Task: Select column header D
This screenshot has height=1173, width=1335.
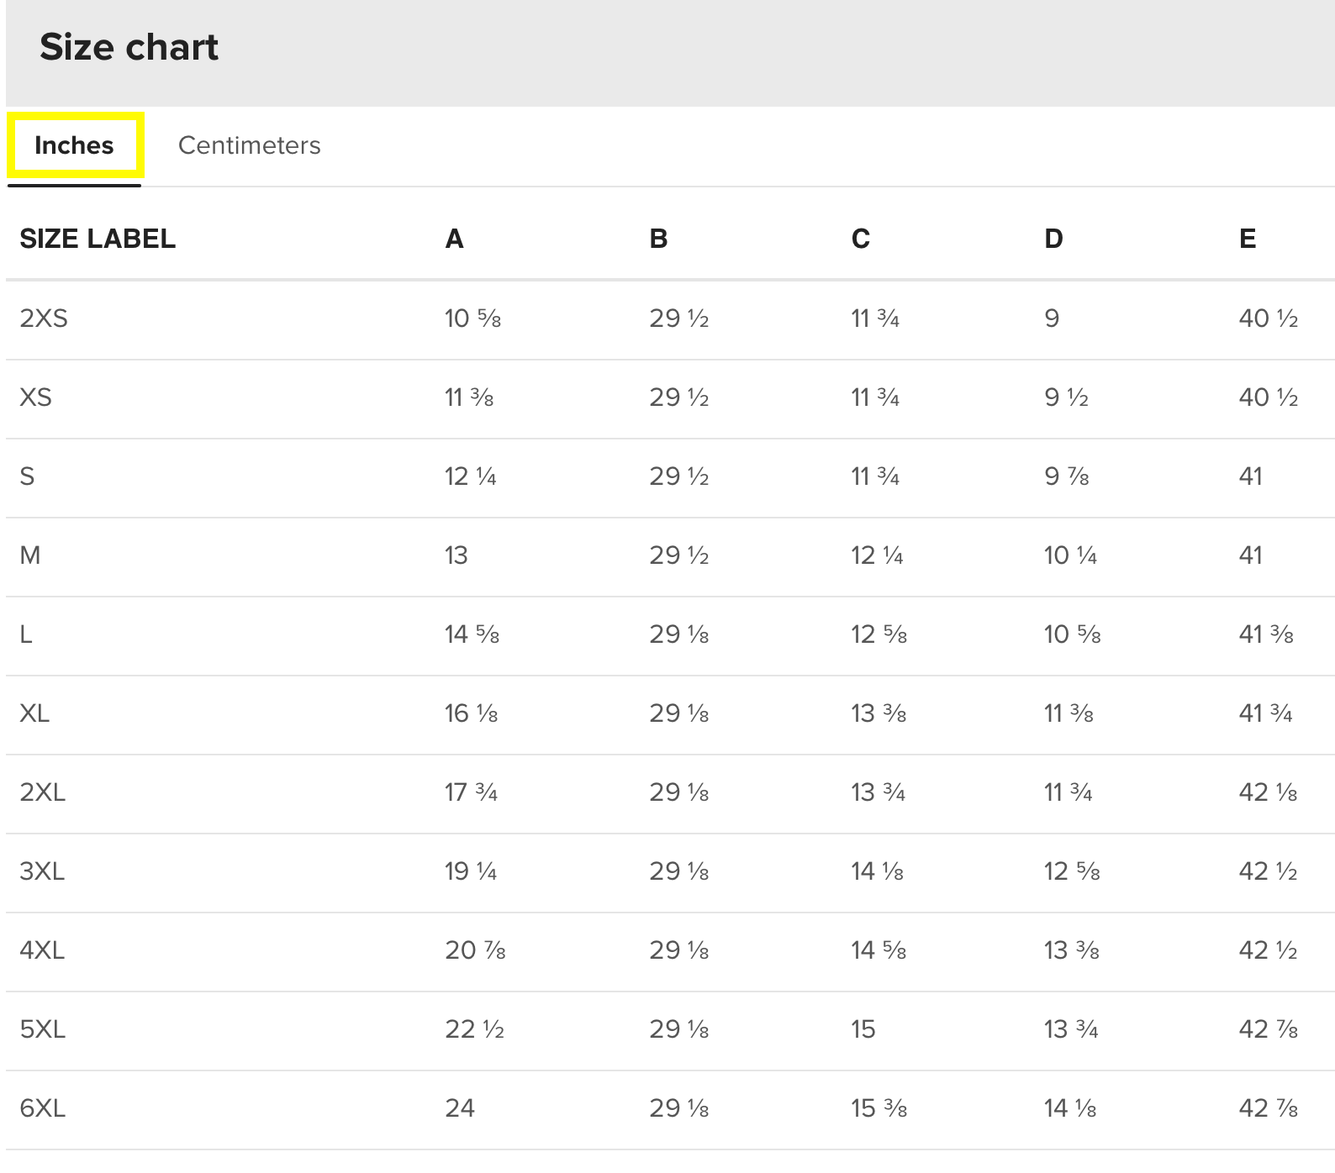Action: pyautogui.click(x=1053, y=239)
